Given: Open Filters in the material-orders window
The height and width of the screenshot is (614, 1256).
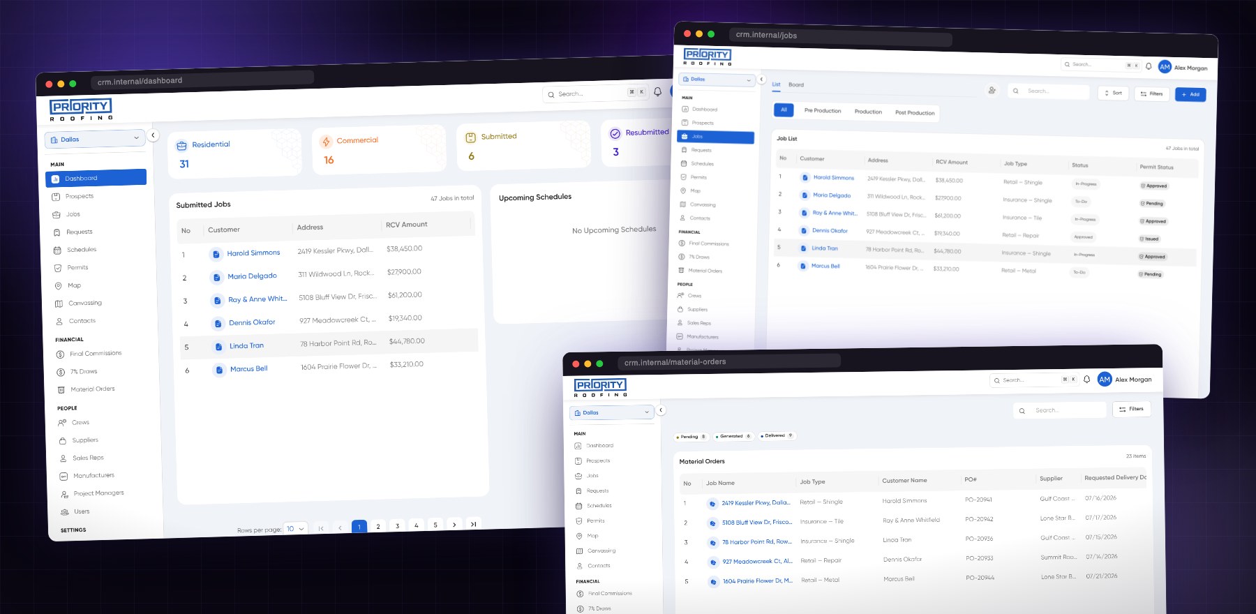Looking at the screenshot, I should coord(1132,409).
